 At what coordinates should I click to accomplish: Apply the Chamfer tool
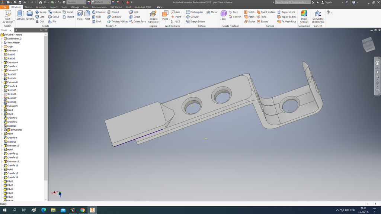click(99, 12)
